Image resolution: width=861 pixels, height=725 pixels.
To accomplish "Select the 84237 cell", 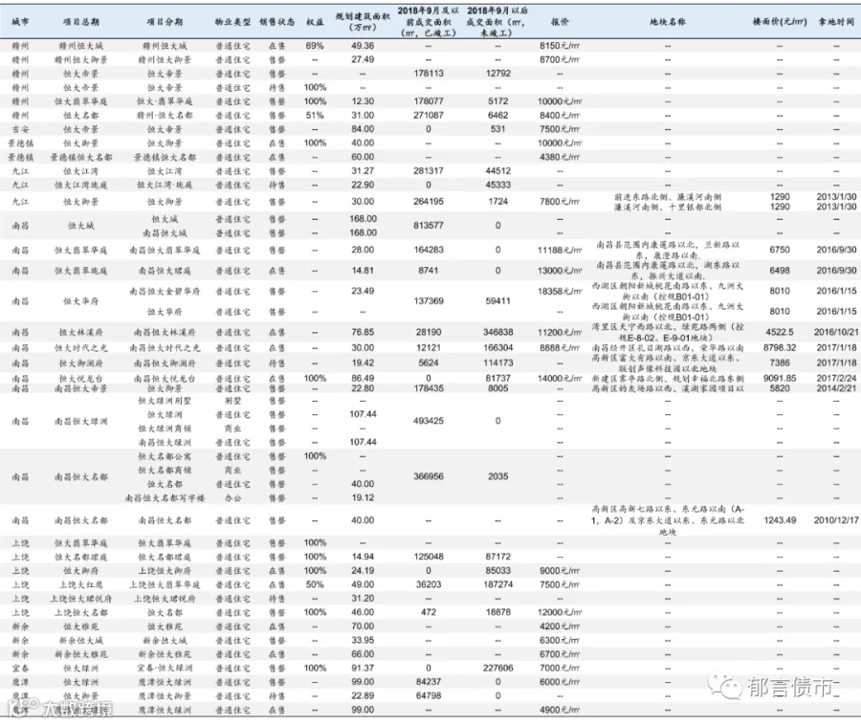I will (429, 682).
